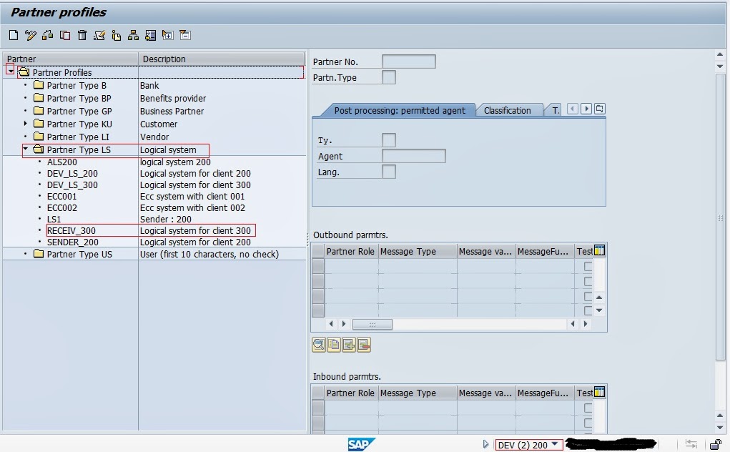Create a new partner profile
Image resolution: width=730 pixels, height=452 pixels.
[12, 34]
